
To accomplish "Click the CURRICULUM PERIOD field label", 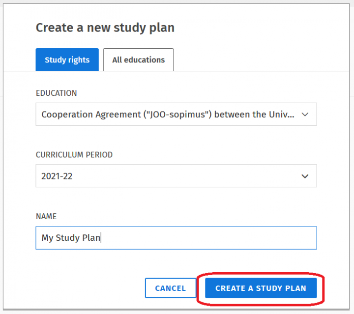I will pyautogui.click(x=74, y=155).
